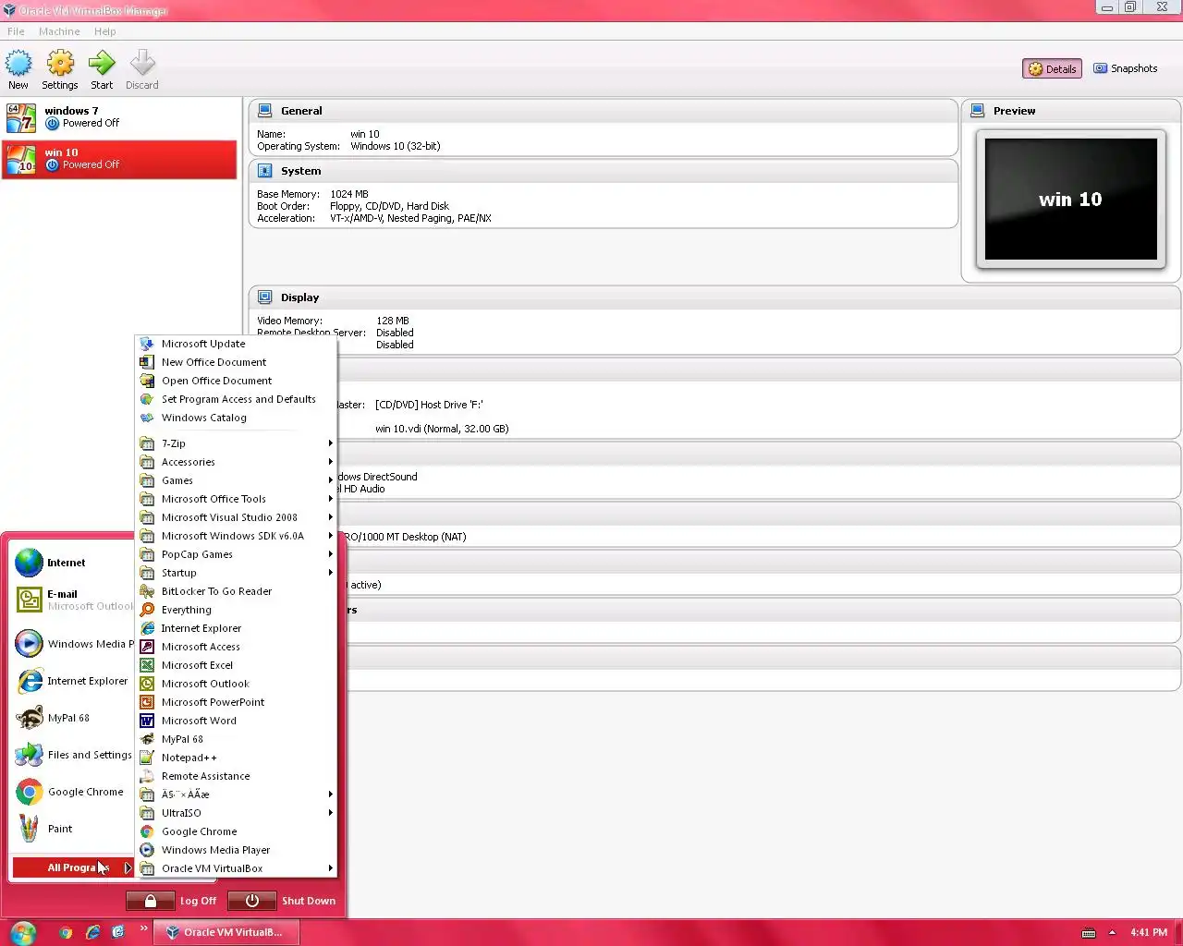Switch to Details view button
1183x946 pixels.
[1053, 69]
